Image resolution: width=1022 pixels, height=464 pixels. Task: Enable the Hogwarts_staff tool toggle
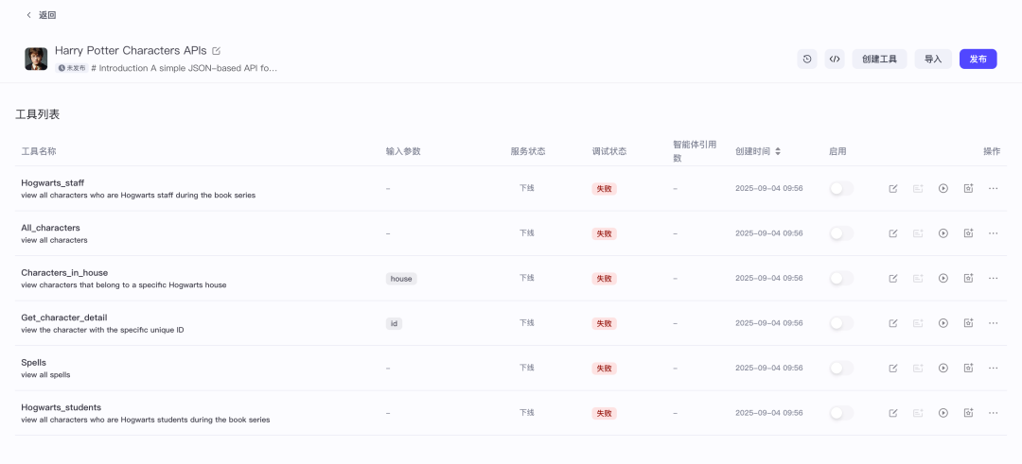coord(841,189)
